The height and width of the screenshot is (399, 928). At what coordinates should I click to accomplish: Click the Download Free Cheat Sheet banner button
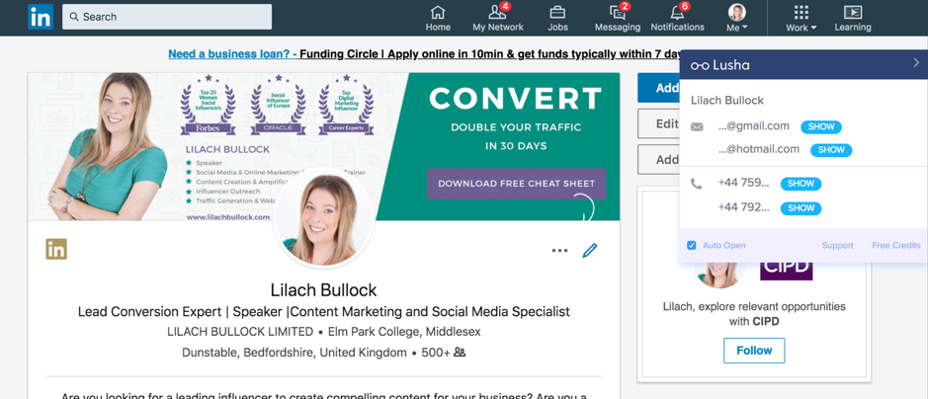516,184
